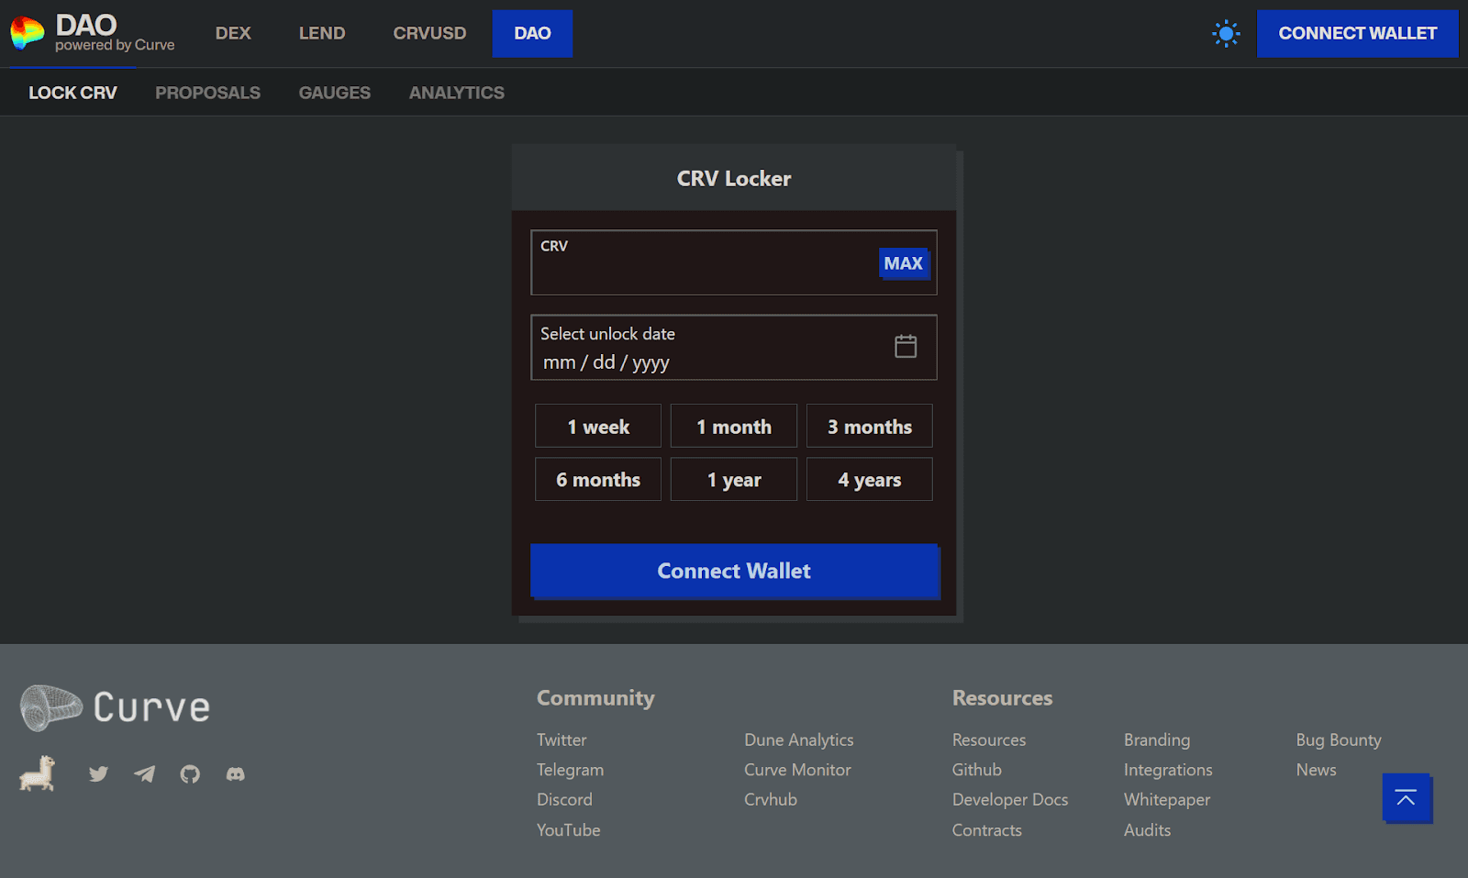Go to the DEX section
Viewport: 1468px width, 878px height.
pyautogui.click(x=233, y=33)
